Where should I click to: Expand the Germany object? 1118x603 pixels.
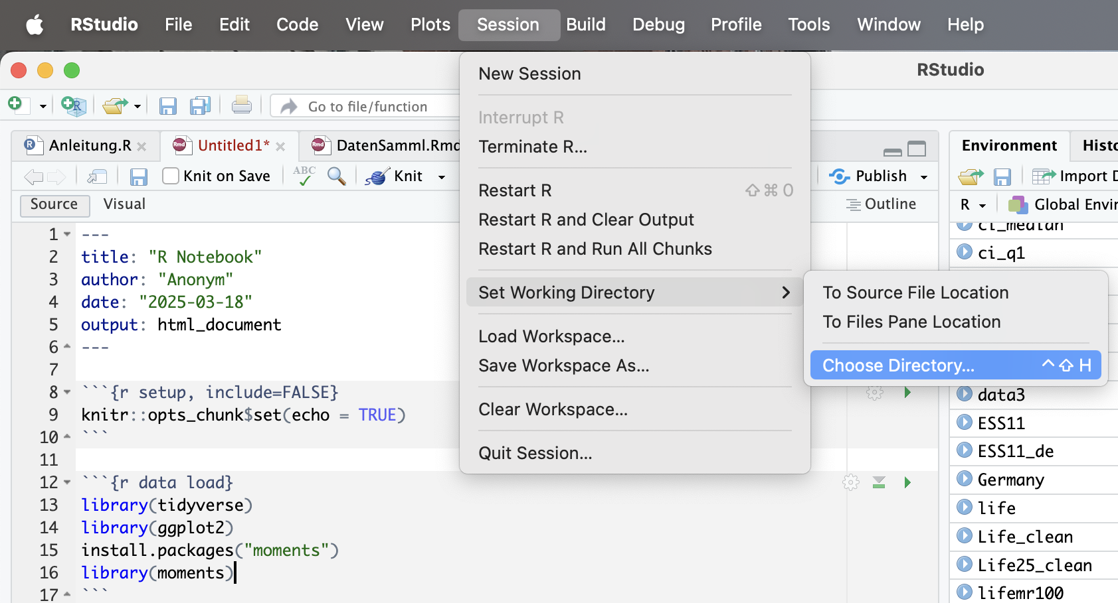click(965, 478)
